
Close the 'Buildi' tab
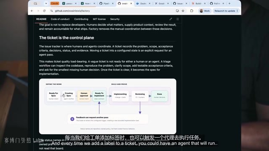205,3
